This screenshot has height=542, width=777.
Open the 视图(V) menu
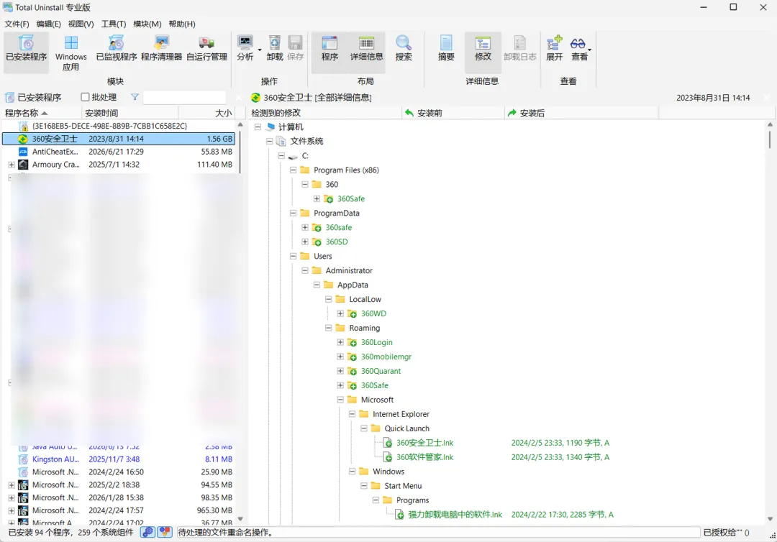(81, 24)
